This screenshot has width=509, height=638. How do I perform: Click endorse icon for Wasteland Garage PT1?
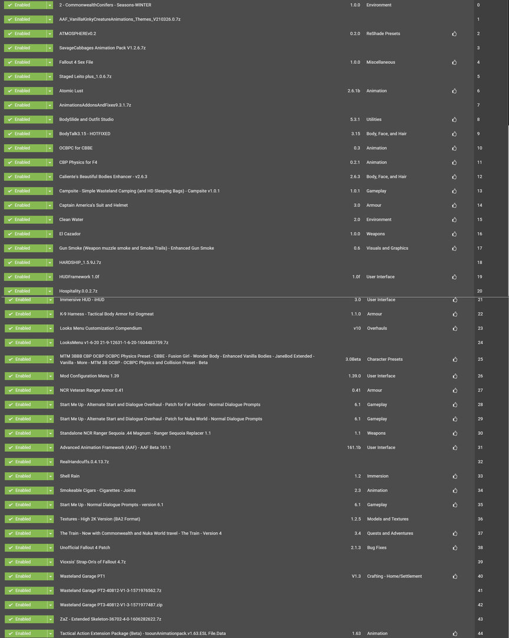(455, 576)
